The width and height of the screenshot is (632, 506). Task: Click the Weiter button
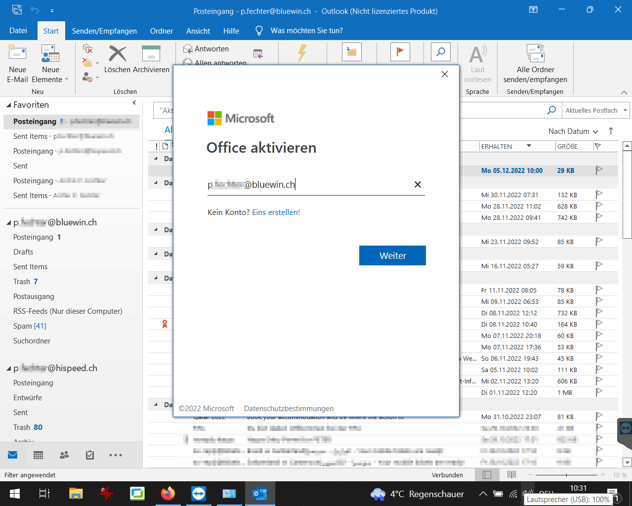click(392, 255)
